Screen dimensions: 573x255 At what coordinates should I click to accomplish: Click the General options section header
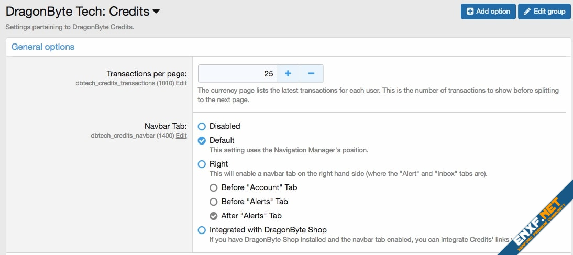(x=43, y=47)
